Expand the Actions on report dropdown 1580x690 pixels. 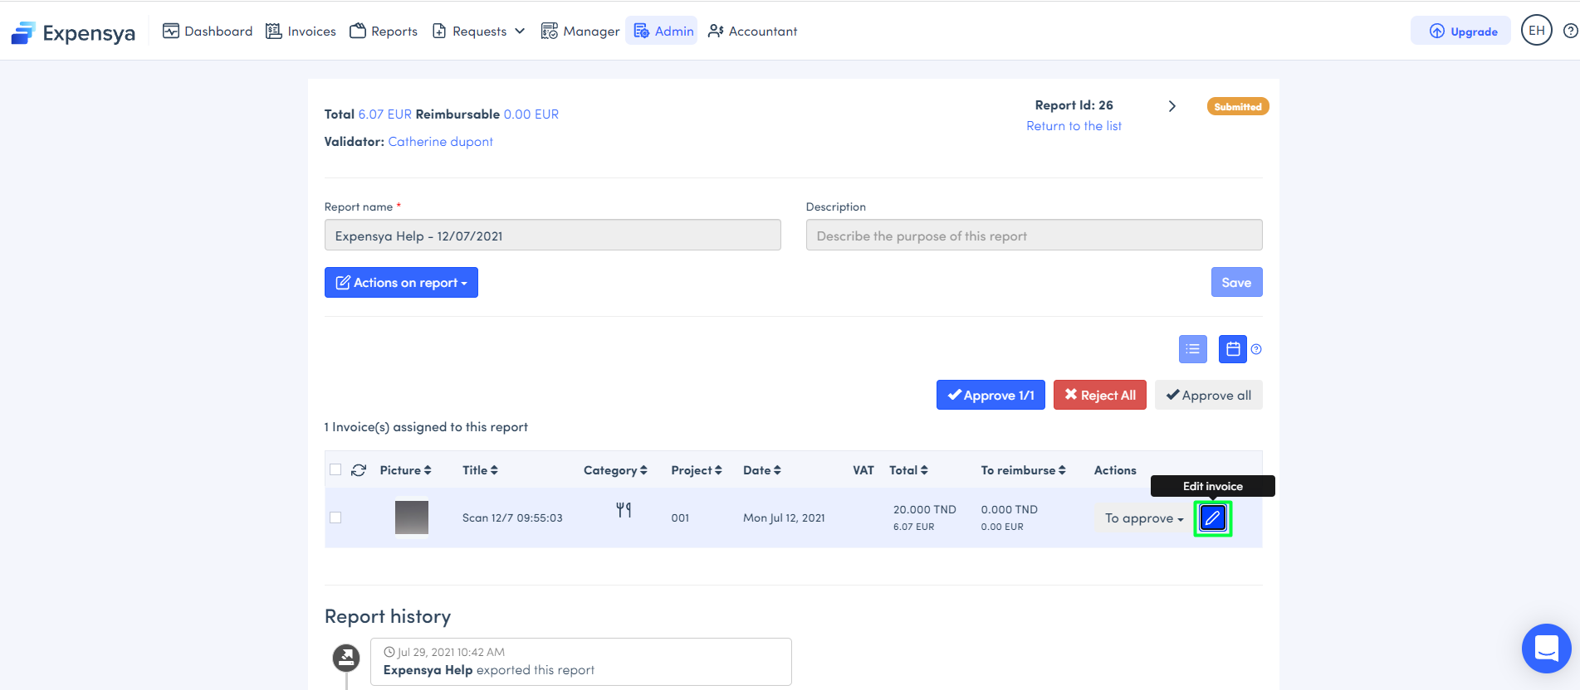401,283
